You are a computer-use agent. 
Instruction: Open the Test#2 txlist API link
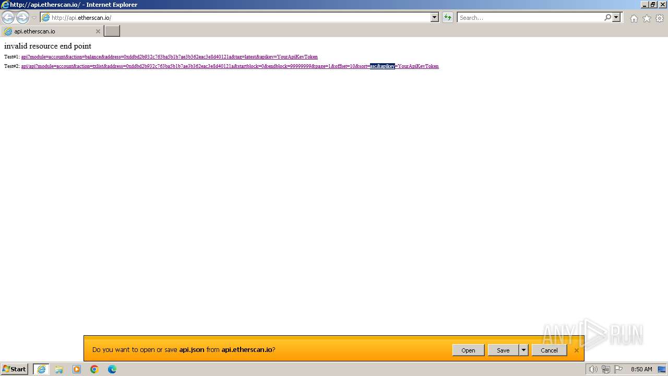(230, 66)
